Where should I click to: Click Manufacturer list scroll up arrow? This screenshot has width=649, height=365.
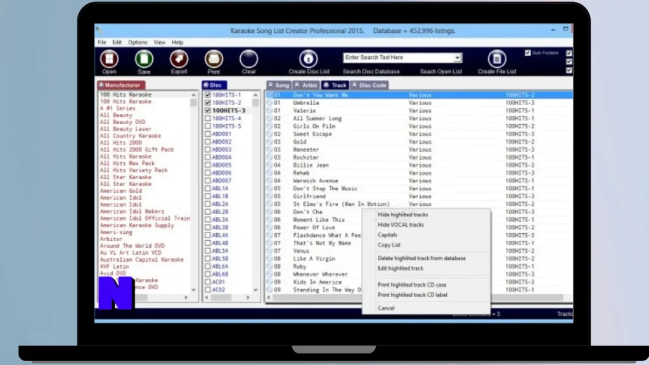pyautogui.click(x=193, y=95)
